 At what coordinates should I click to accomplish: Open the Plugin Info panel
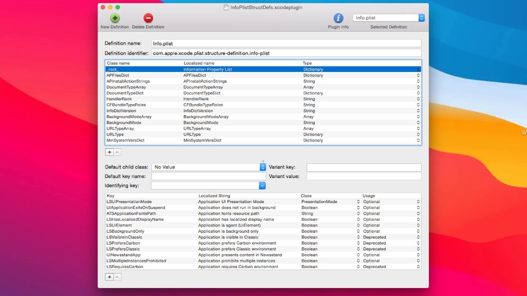tap(338, 18)
